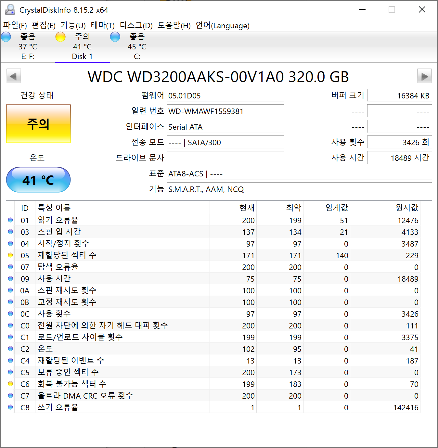Click the 최악 column header

pyautogui.click(x=280, y=208)
